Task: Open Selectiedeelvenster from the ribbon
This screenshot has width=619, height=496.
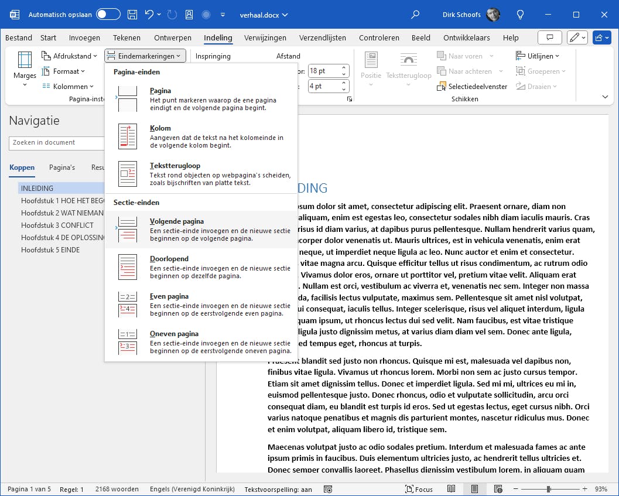Action: coord(473,87)
